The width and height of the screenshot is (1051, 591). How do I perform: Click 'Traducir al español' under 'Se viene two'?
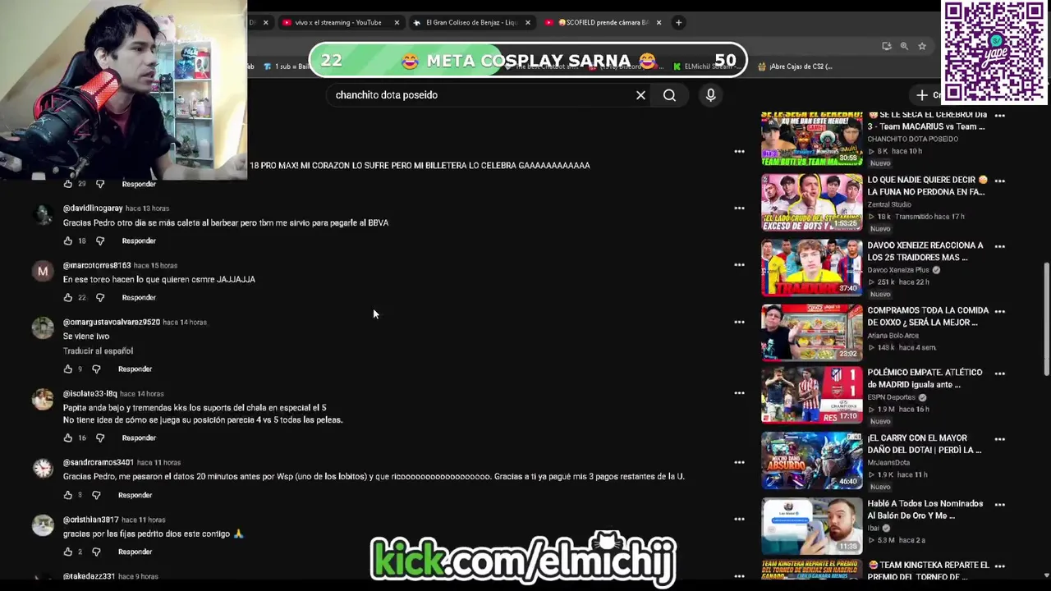pyautogui.click(x=98, y=351)
